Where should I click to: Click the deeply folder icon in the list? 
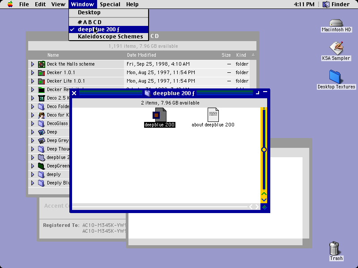(x=41, y=175)
